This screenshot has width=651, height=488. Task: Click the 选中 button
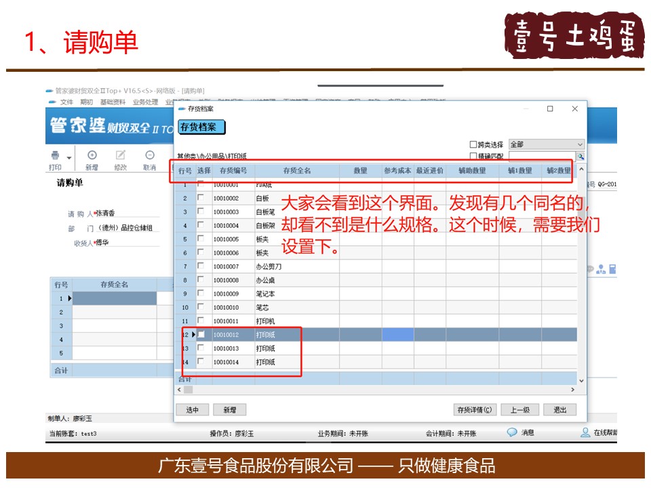(193, 410)
